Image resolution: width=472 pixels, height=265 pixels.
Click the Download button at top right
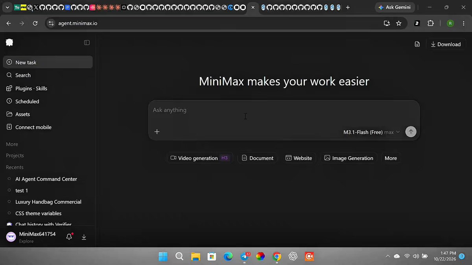pyautogui.click(x=446, y=44)
